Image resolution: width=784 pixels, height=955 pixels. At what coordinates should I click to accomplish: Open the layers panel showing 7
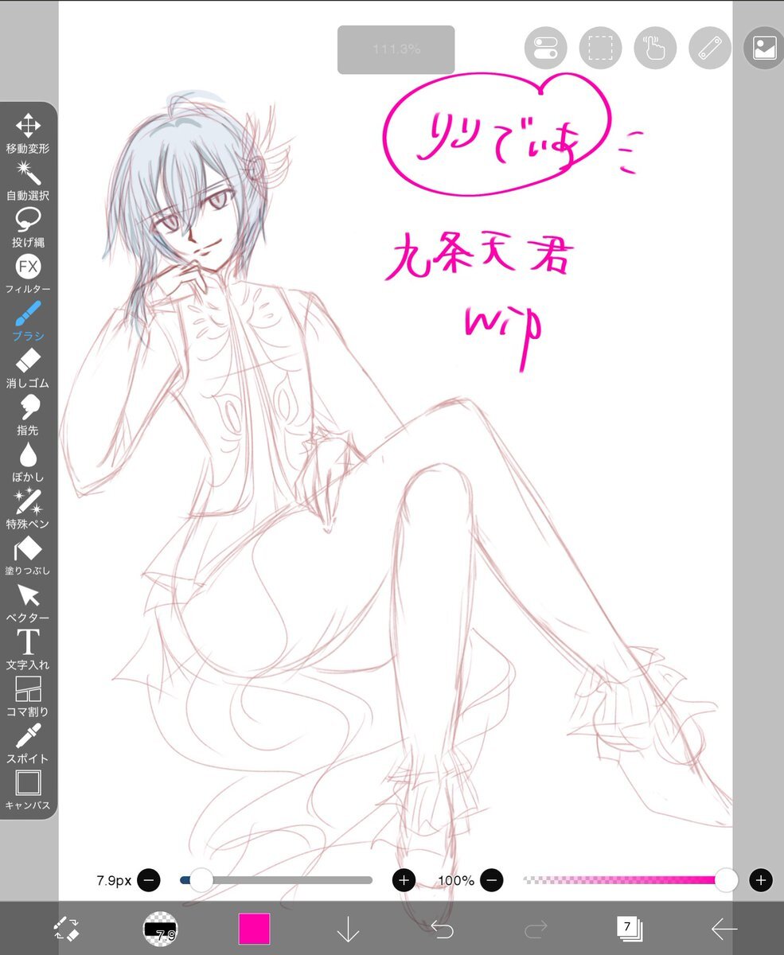[630, 928]
